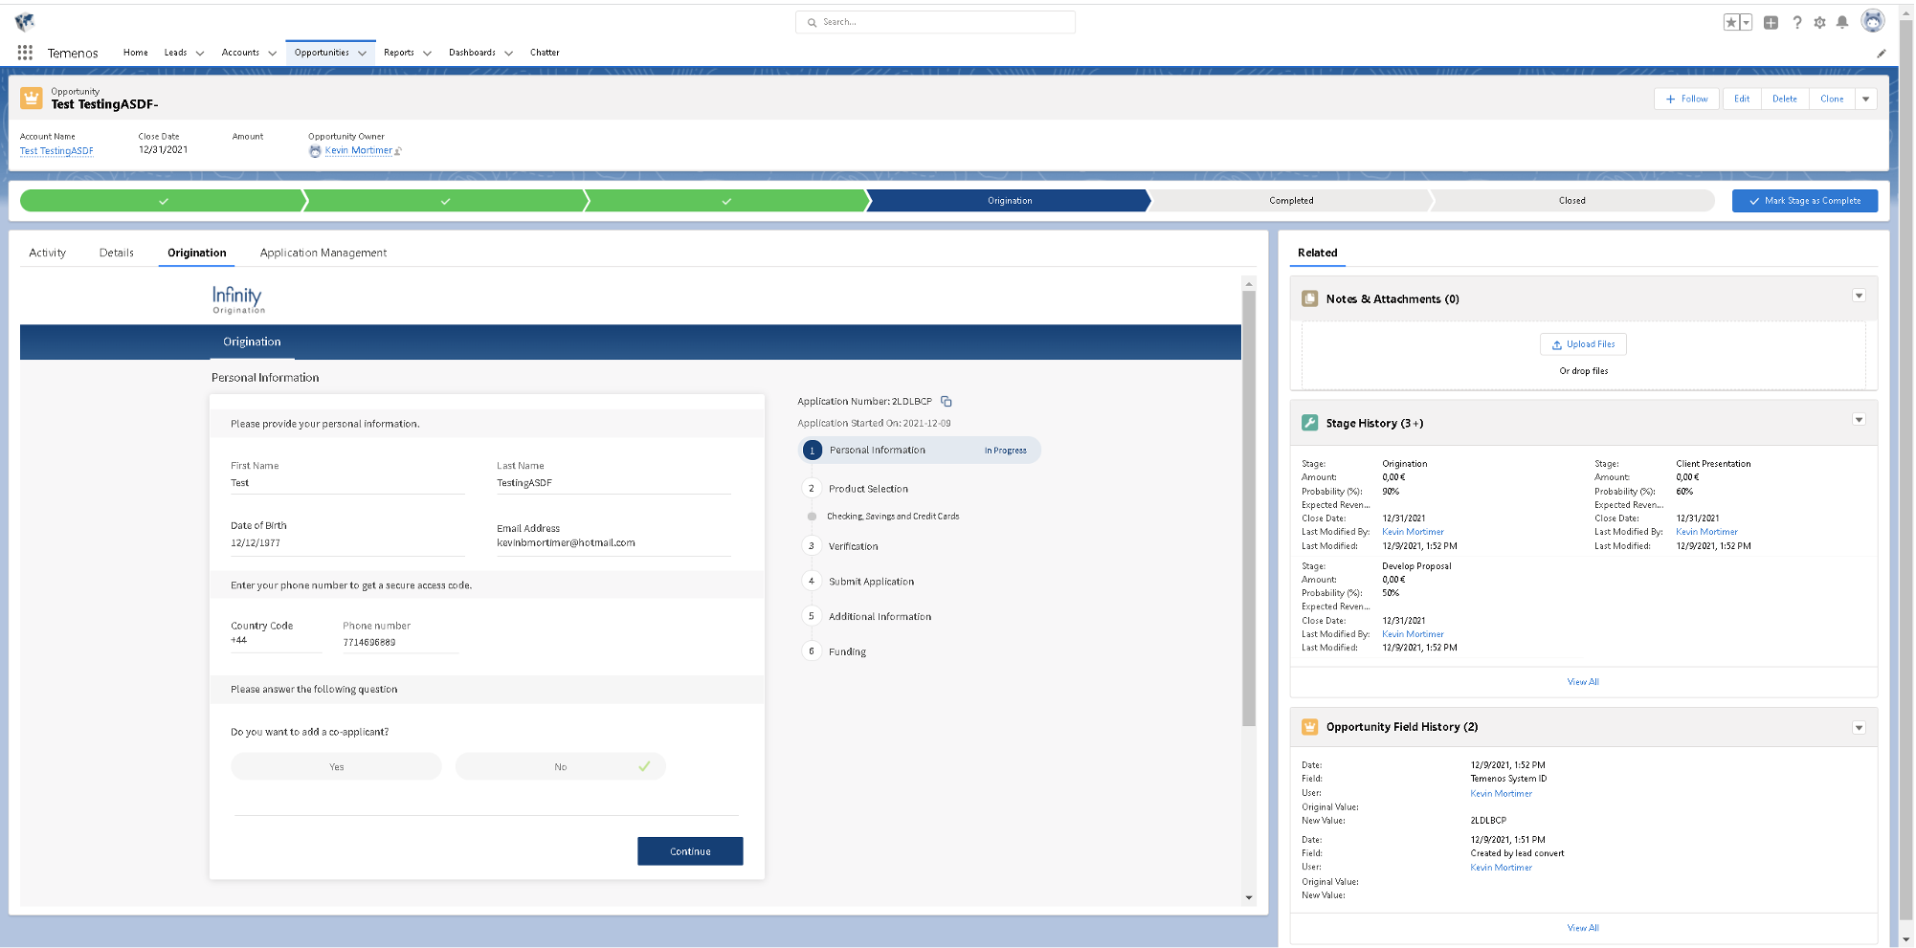Click the Continue button
The height and width of the screenshot is (948, 1916).
[x=690, y=851]
